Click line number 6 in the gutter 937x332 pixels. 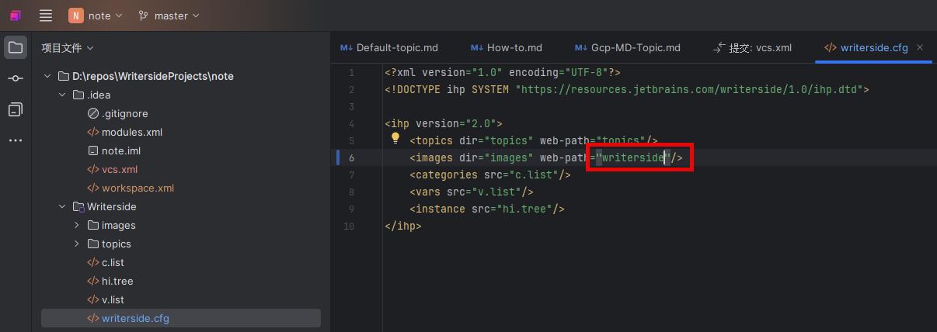pos(351,157)
